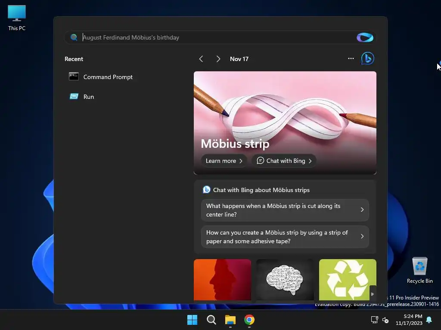Select Recycle Bin desktop icon
Viewport: 441px width, 330px height.
[x=419, y=270]
